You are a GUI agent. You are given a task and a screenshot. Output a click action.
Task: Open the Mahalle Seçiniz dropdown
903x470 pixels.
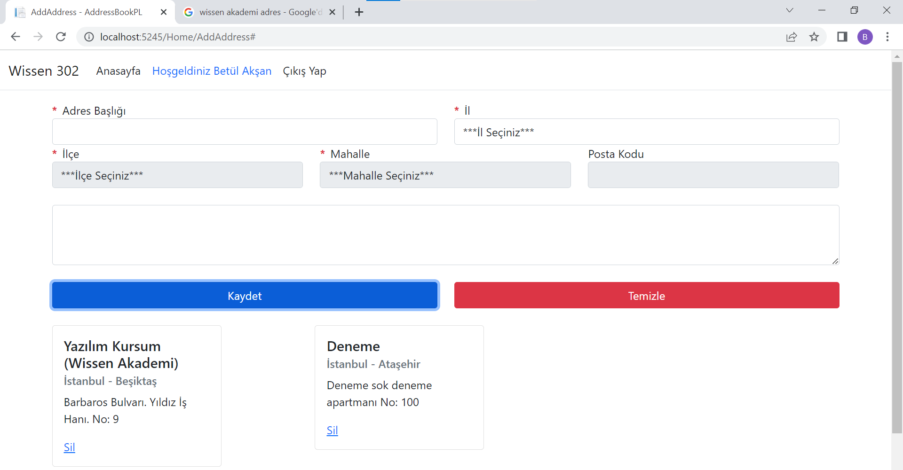click(x=445, y=175)
